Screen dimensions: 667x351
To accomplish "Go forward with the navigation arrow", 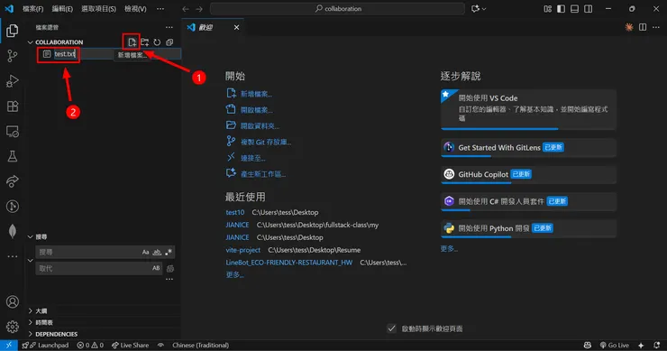I will (199, 8).
